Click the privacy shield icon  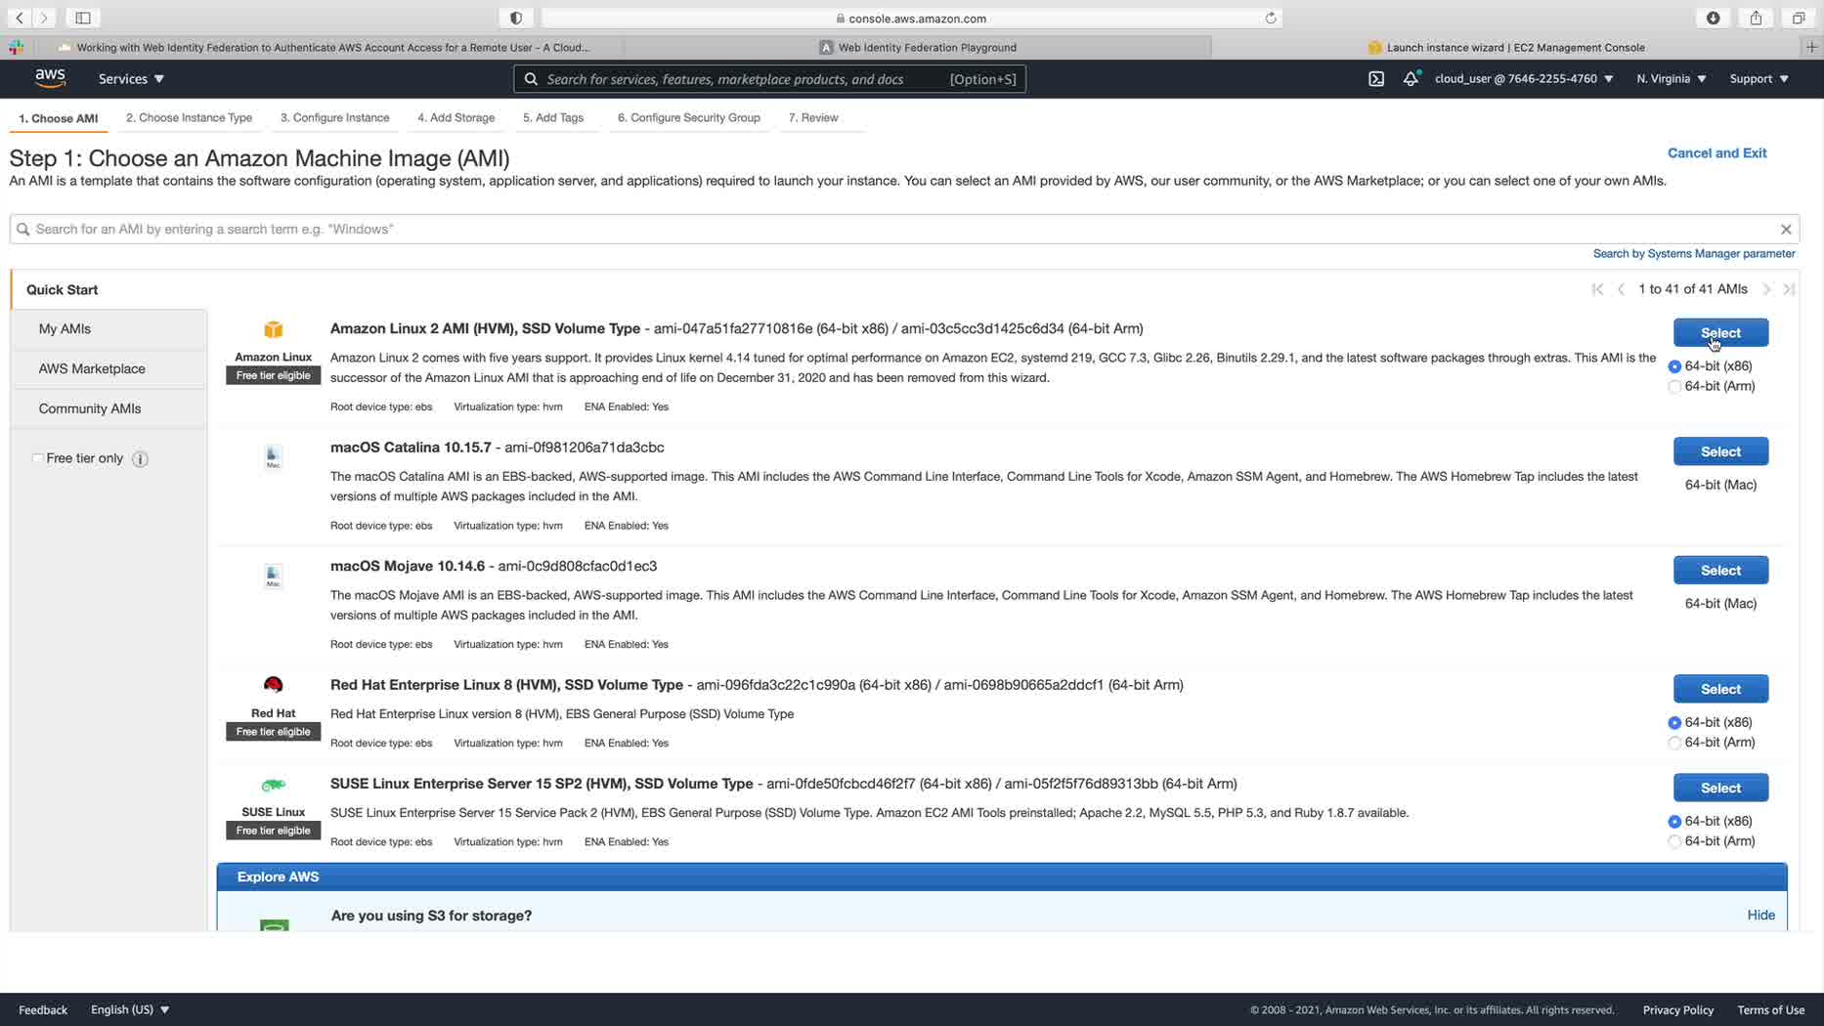pyautogui.click(x=516, y=18)
